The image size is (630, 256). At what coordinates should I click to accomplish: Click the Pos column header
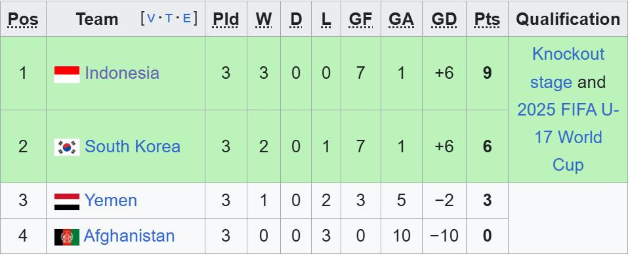coord(23,19)
